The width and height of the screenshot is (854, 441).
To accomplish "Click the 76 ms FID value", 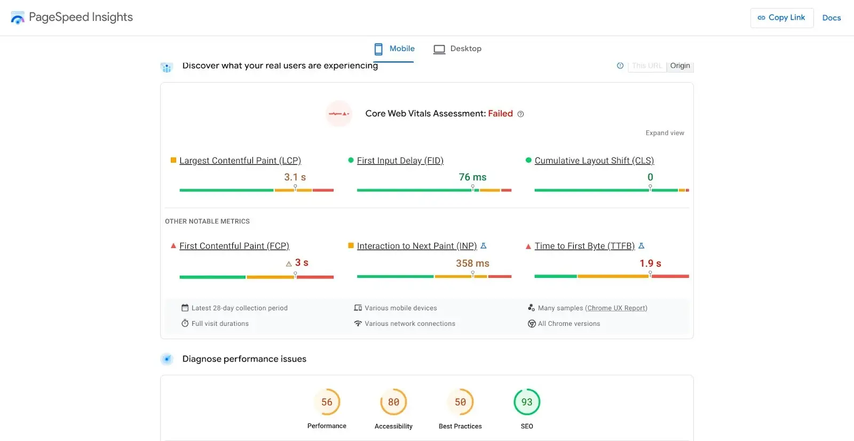I will 472,177.
